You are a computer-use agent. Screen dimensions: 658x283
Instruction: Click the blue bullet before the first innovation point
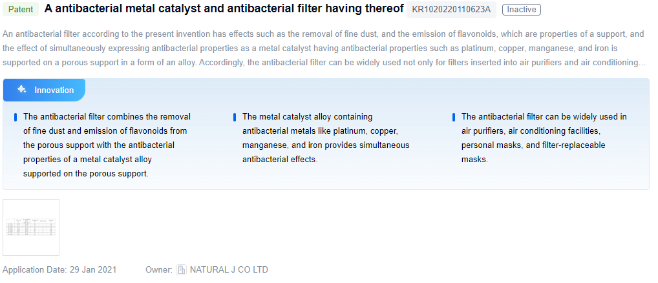(15, 118)
